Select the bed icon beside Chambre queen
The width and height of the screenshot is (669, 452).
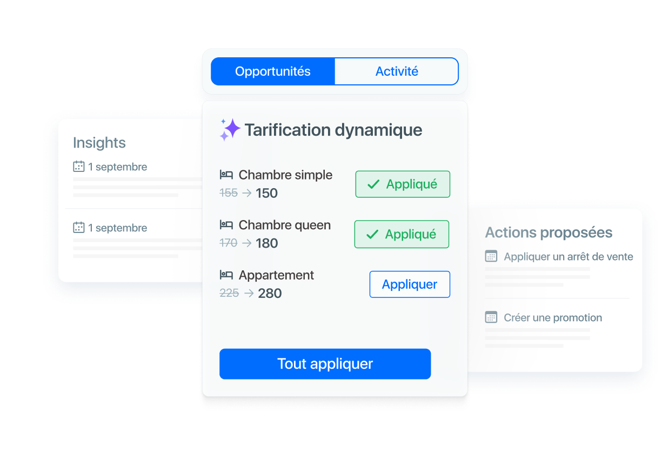coord(226,224)
